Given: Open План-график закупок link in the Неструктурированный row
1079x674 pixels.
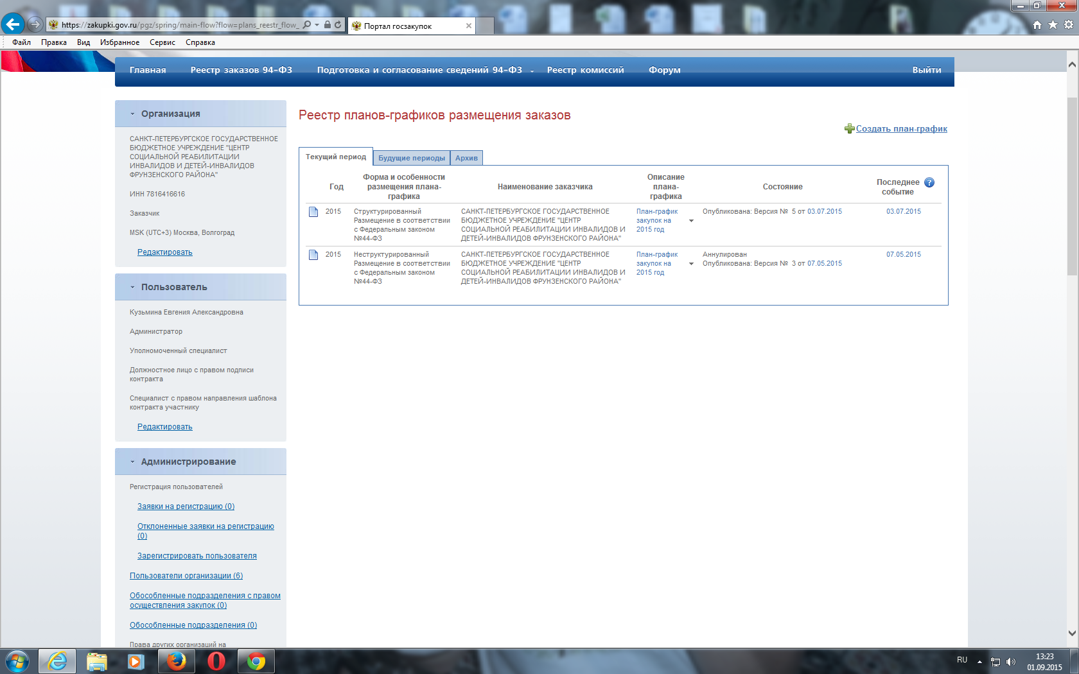Looking at the screenshot, I should pos(657,263).
